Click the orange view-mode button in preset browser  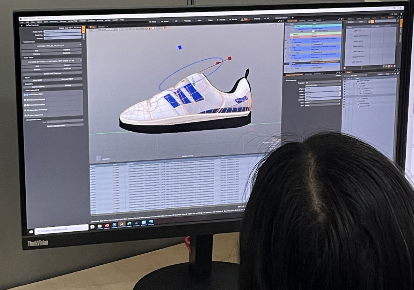coord(372,21)
